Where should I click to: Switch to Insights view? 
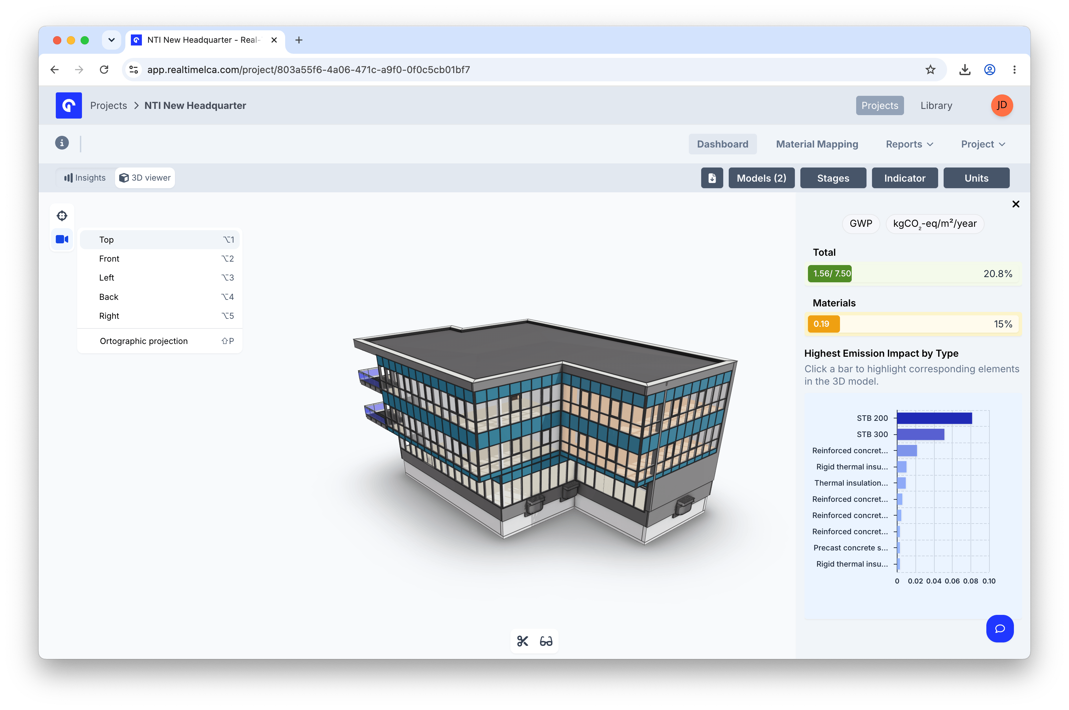point(85,178)
